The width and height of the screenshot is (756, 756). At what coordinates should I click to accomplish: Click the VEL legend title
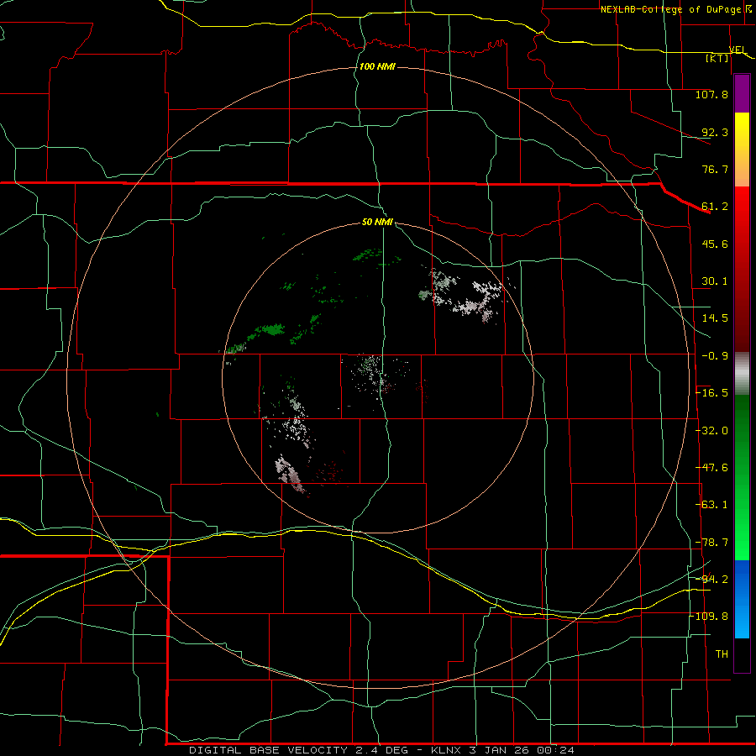(x=738, y=50)
